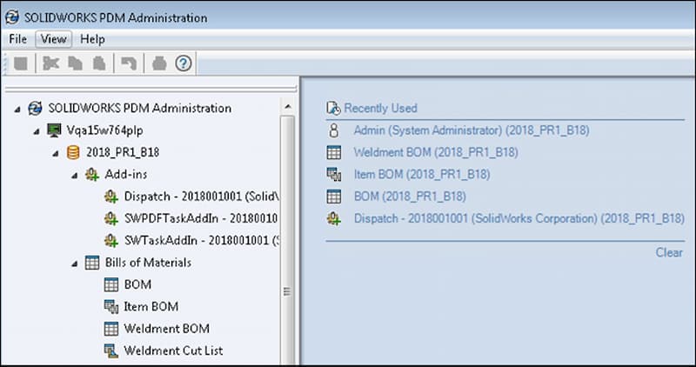The image size is (696, 367).
Task: Click the Weldment BOM icon in Recently Used
Action: click(333, 152)
